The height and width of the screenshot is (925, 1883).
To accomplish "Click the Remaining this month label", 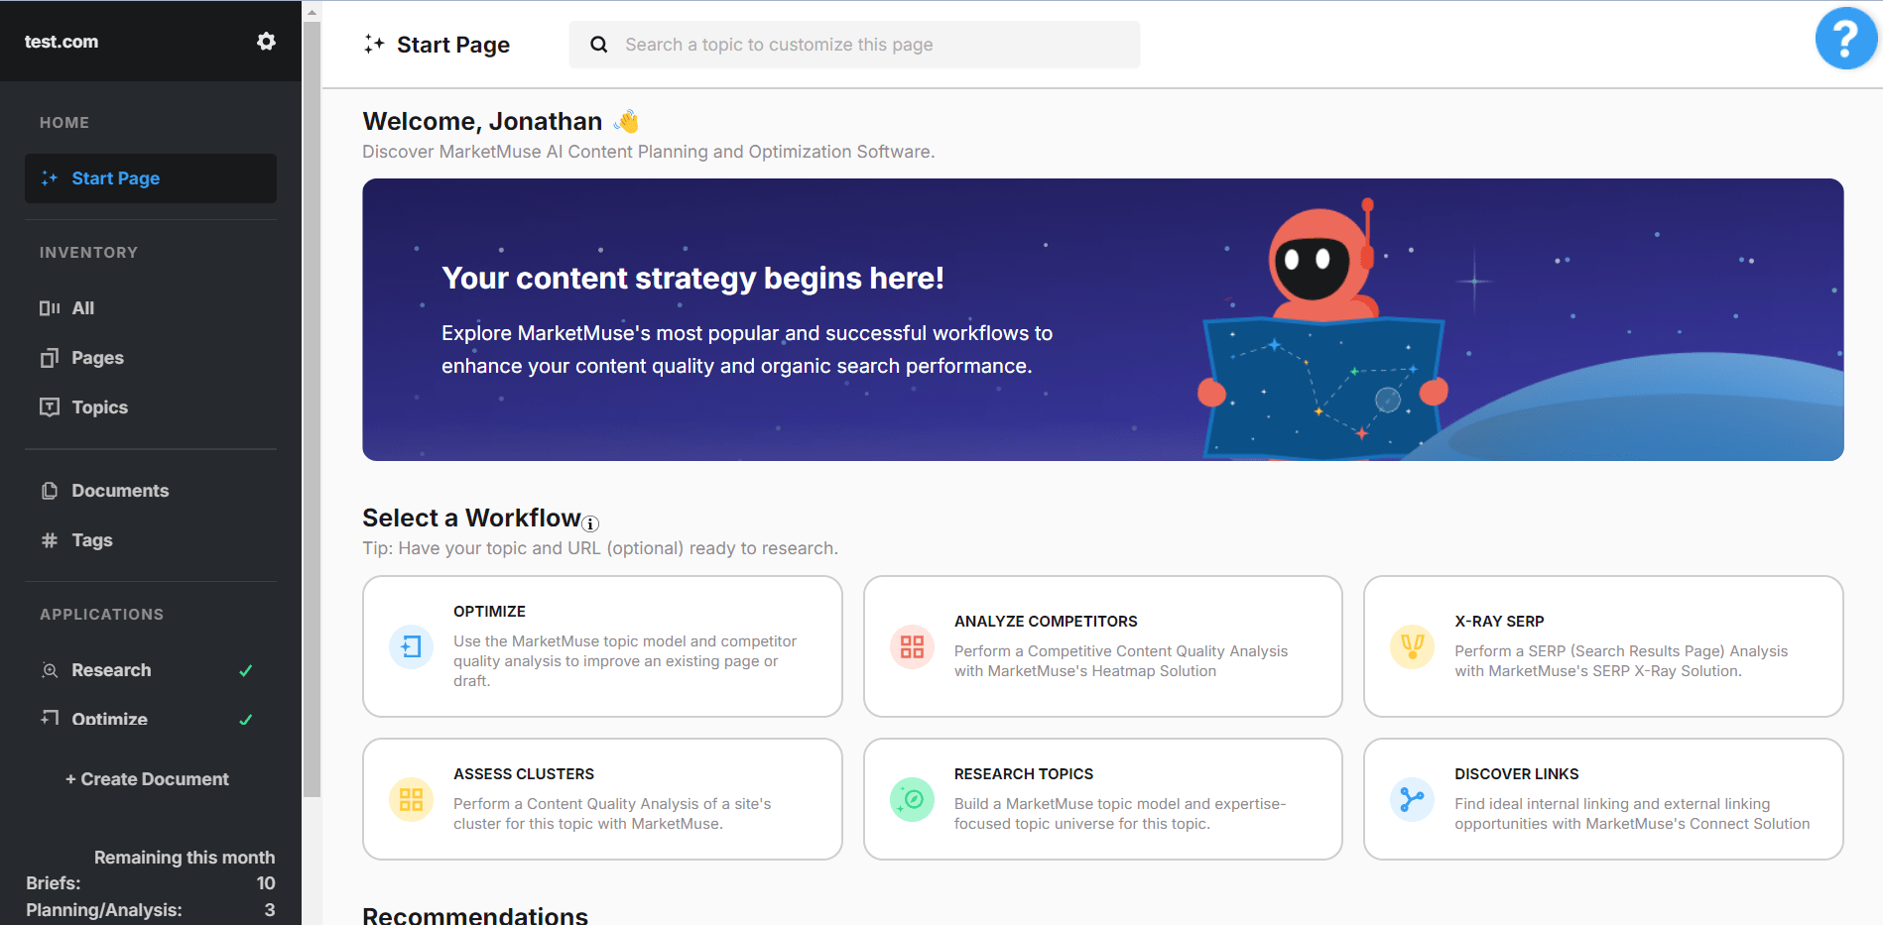I will click(x=185, y=858).
